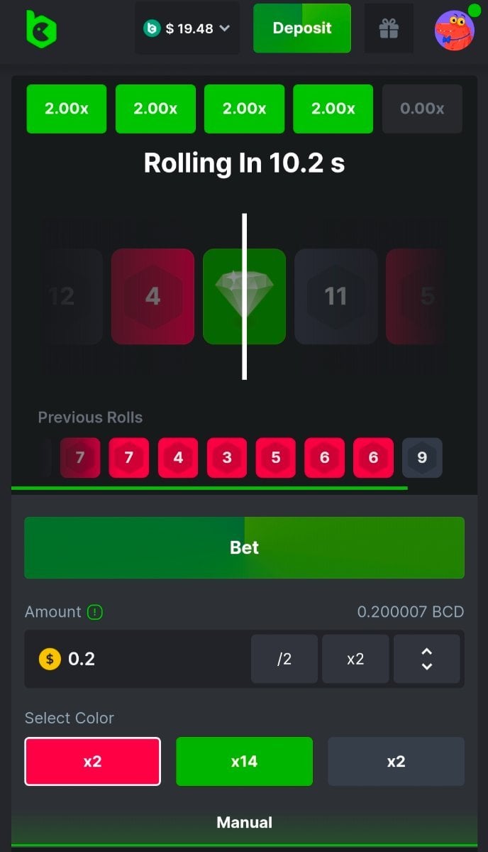
Task: Expand the $19.48 balance dropdown
Action: [187, 28]
